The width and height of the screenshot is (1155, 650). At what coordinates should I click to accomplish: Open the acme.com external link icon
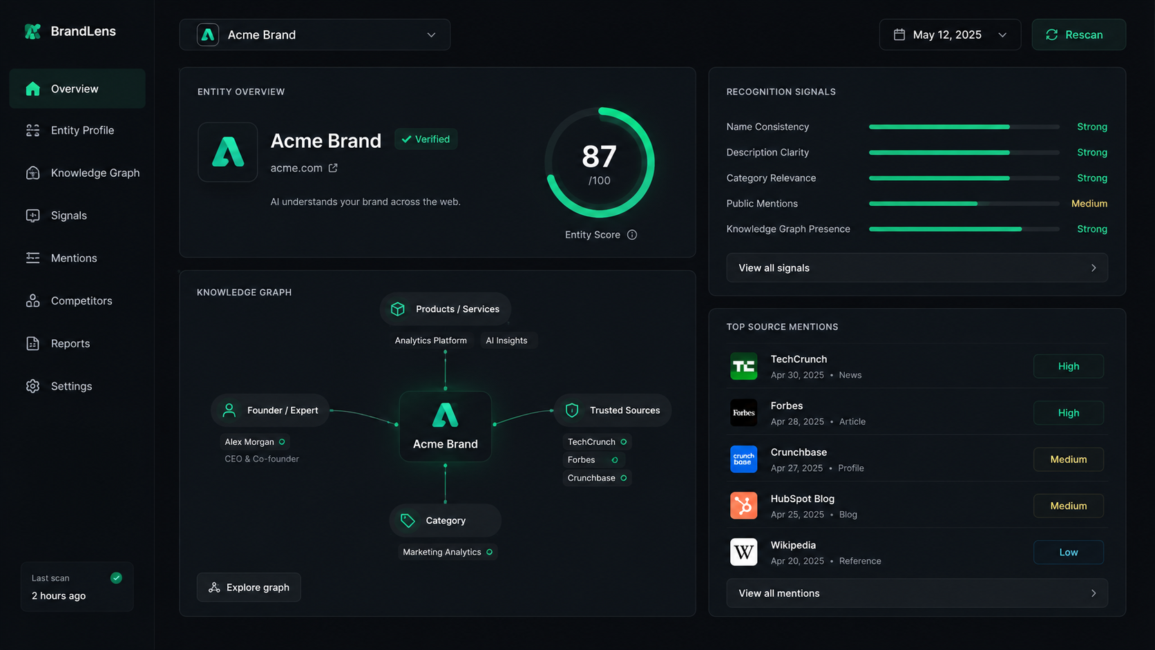(333, 168)
